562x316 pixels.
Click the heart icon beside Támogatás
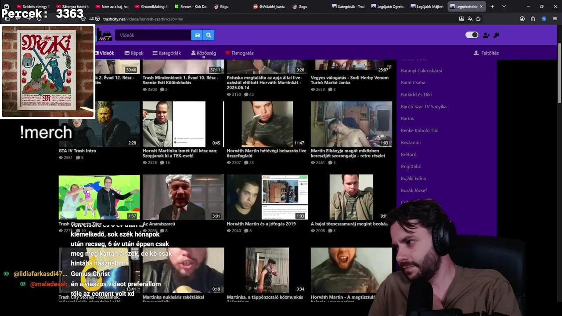pyautogui.click(x=227, y=53)
